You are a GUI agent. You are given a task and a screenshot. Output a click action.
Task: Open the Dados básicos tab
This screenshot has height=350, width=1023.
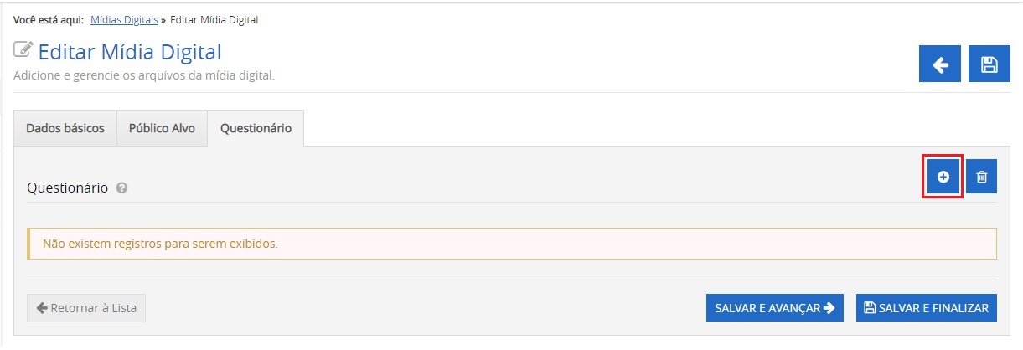[x=65, y=128]
